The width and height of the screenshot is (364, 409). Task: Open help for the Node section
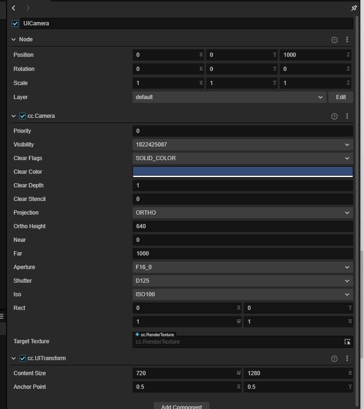(x=334, y=40)
